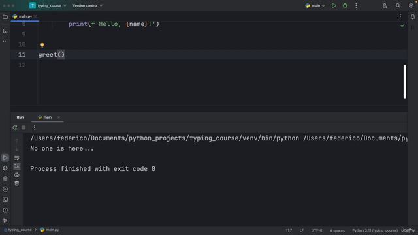Open IDE settings gear icon

point(411,6)
